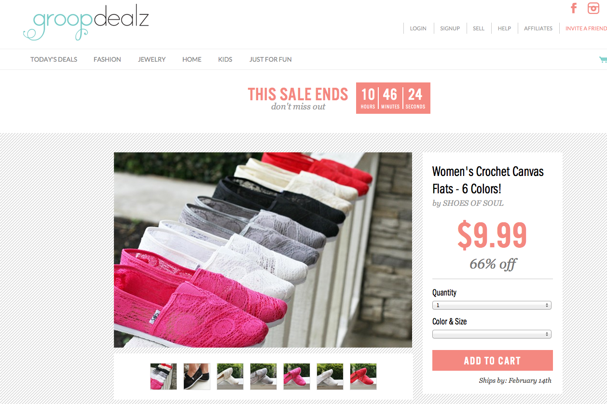Open the Affiliates link
The width and height of the screenshot is (607, 404).
tap(538, 28)
